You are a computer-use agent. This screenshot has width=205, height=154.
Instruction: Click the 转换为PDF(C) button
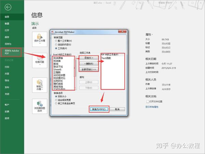point(99,109)
